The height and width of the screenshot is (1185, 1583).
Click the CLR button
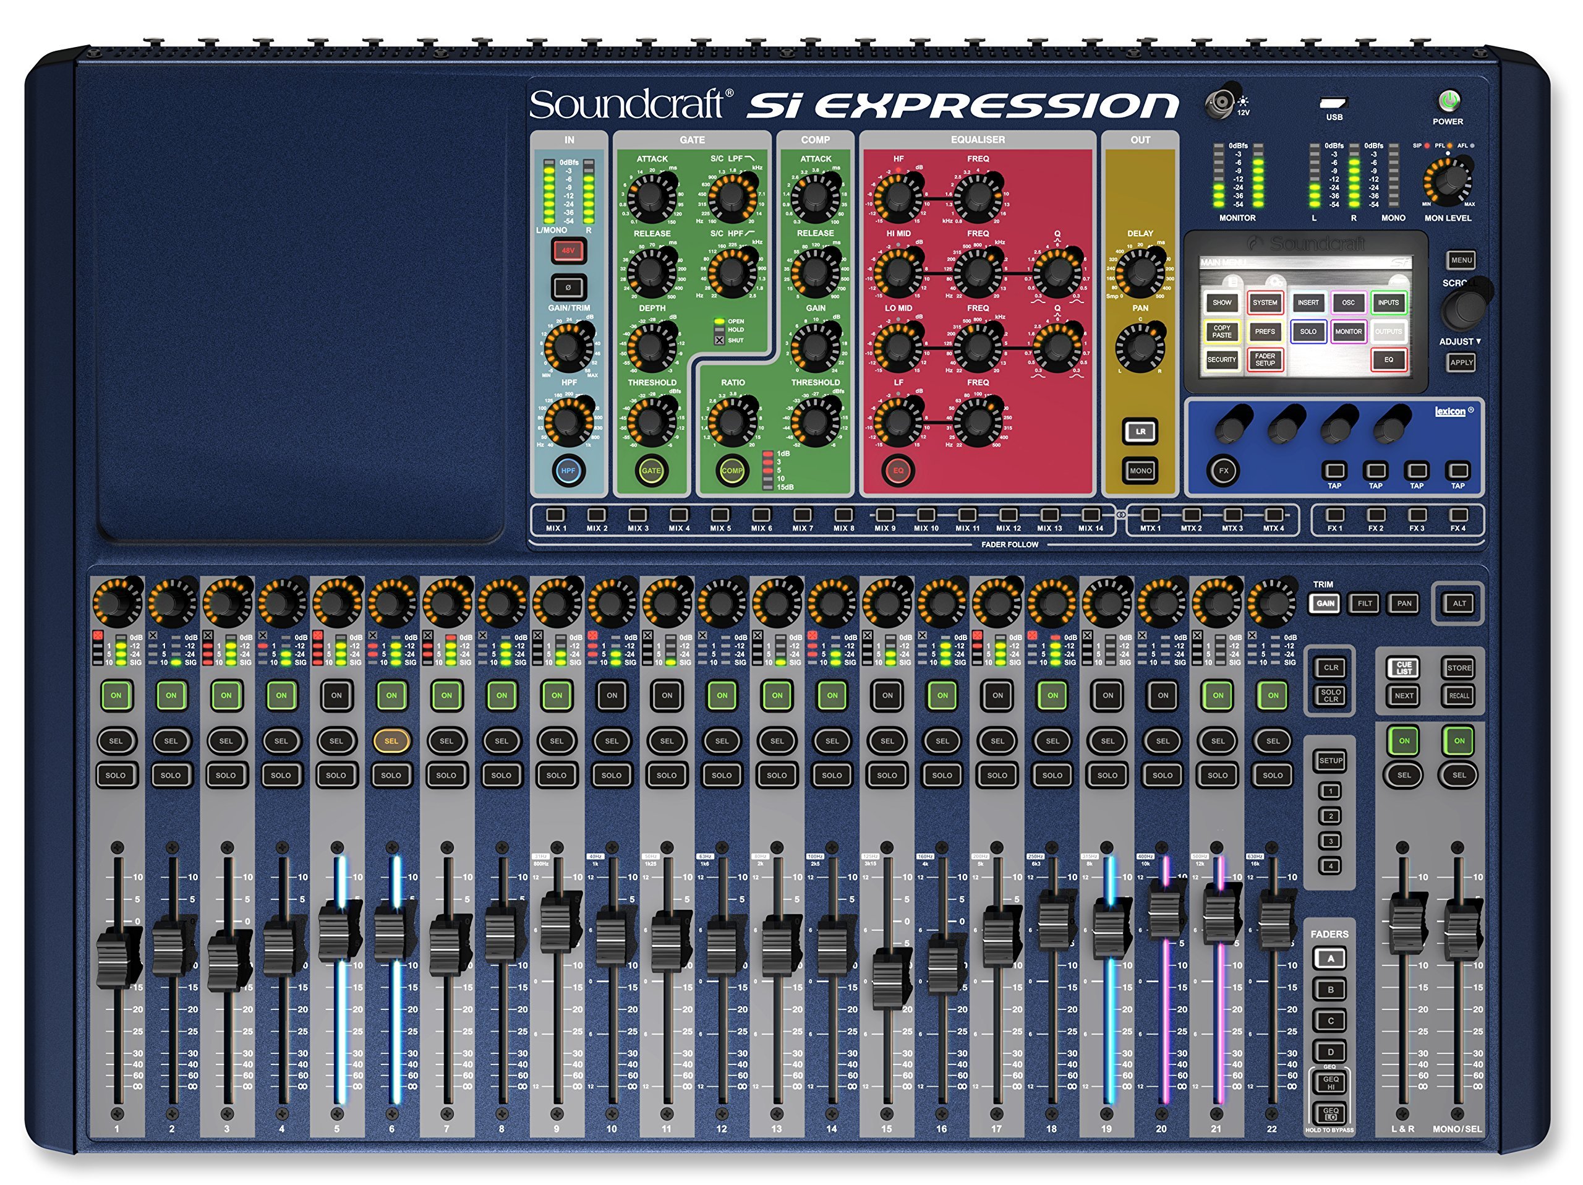pyautogui.click(x=1331, y=667)
